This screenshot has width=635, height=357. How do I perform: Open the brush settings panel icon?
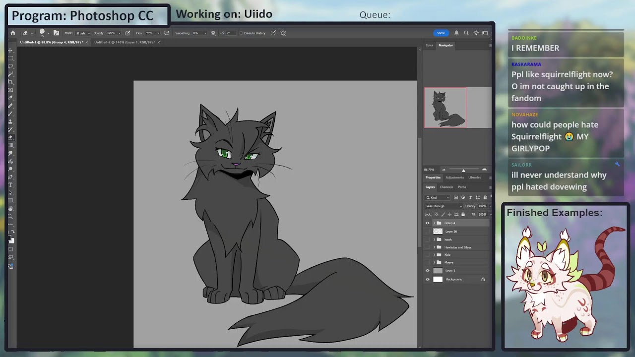click(56, 33)
